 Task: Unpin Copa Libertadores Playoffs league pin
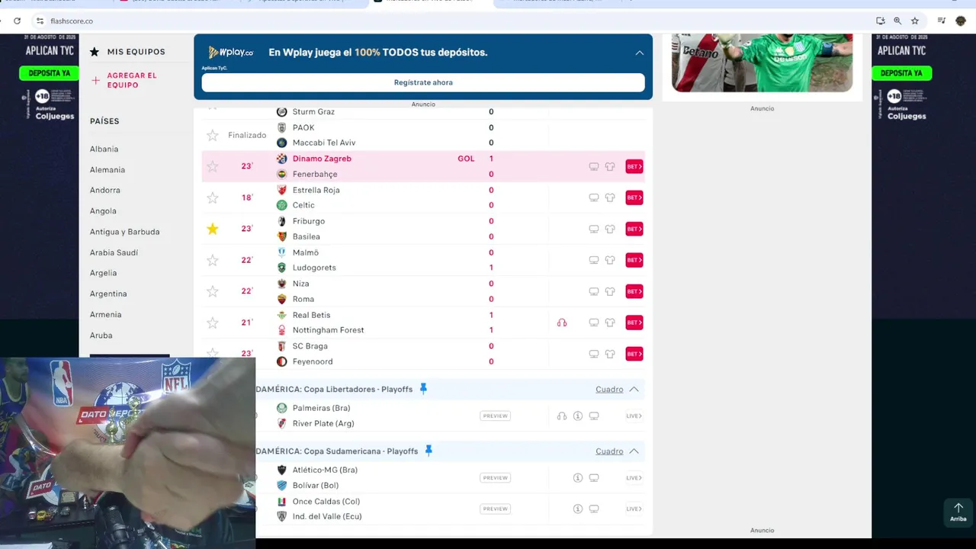(x=423, y=389)
